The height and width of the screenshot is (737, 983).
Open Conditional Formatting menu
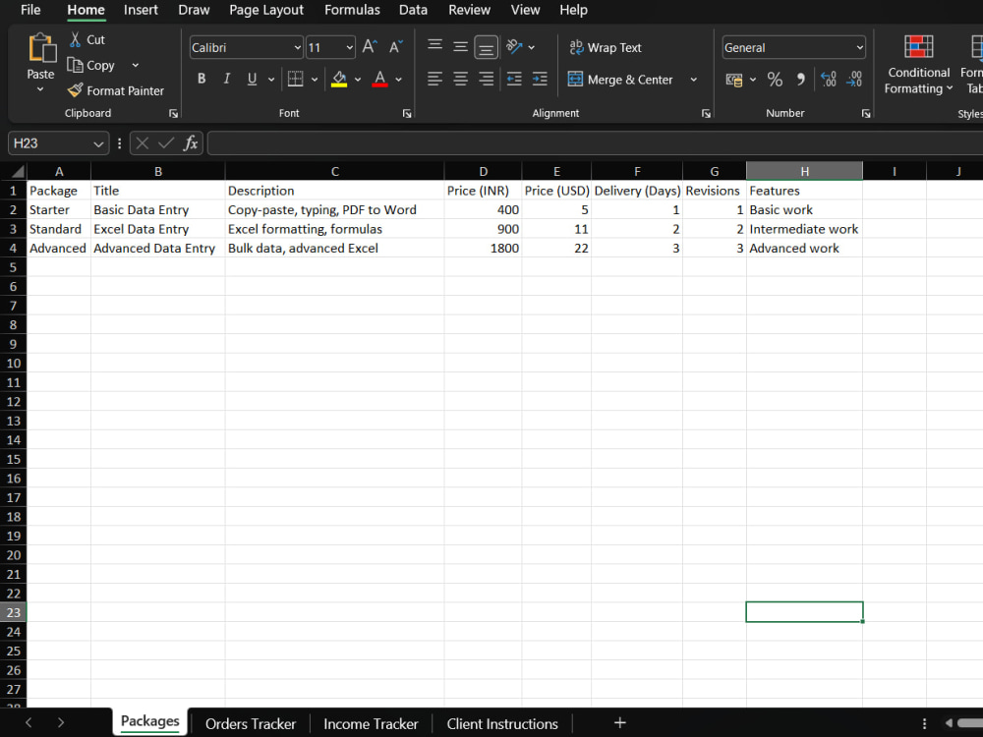point(918,65)
